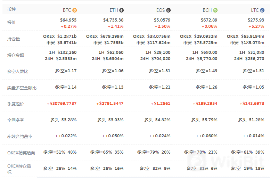The image size is (270, 178).
Task: Click BTC price $64,955
Action: point(68,20)
